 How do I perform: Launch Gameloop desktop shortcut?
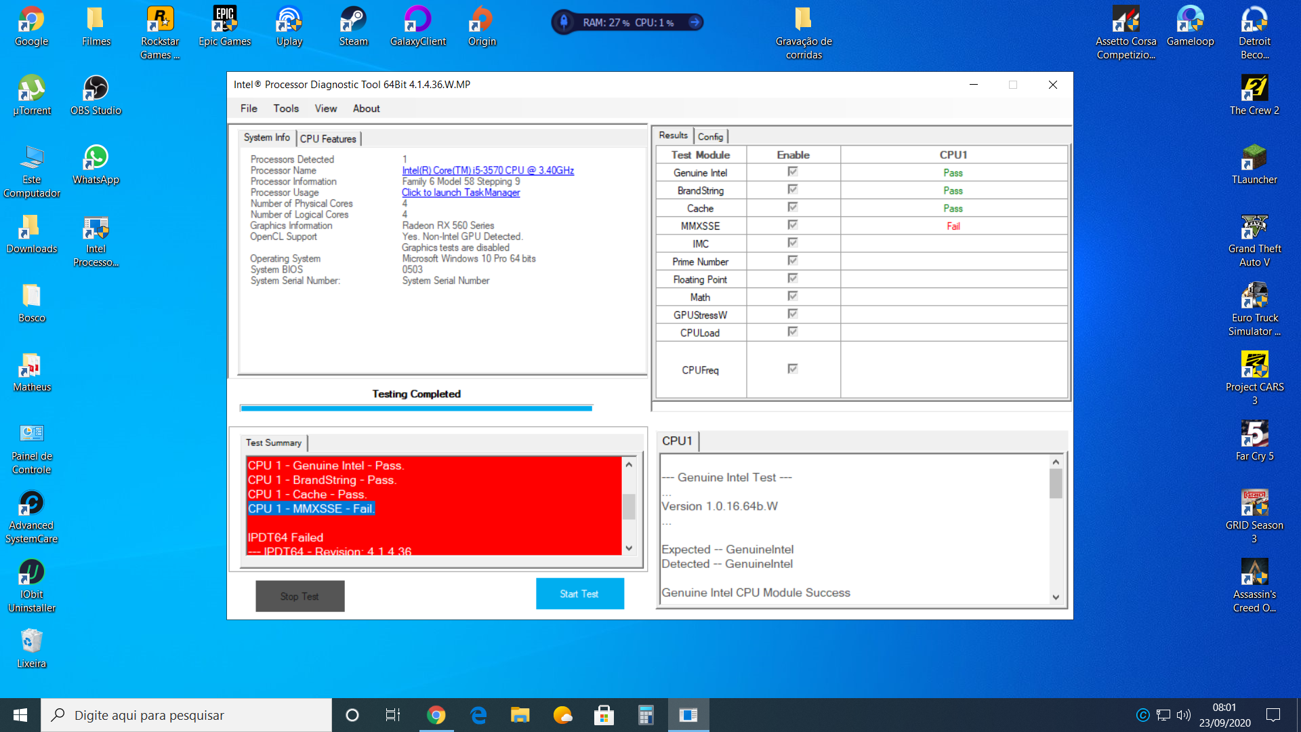(1190, 27)
